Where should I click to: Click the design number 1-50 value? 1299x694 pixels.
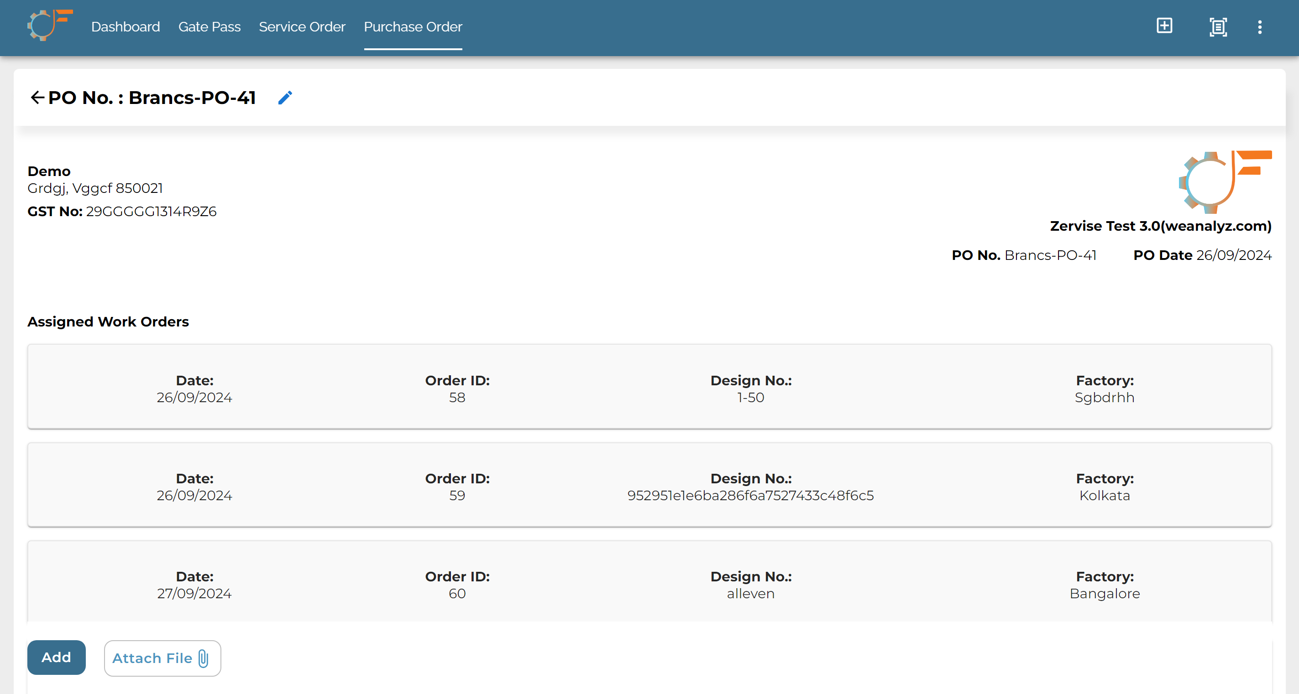click(750, 397)
